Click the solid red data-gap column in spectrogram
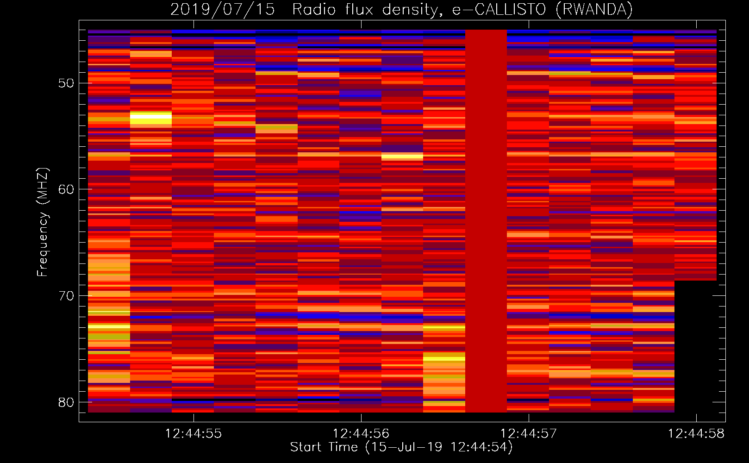Viewport: 749px width, 463px height. [486, 221]
